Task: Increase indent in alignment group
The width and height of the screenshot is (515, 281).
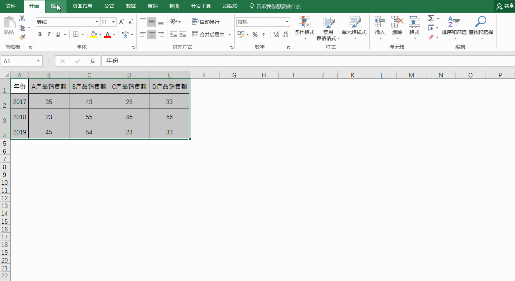Action: [183, 34]
